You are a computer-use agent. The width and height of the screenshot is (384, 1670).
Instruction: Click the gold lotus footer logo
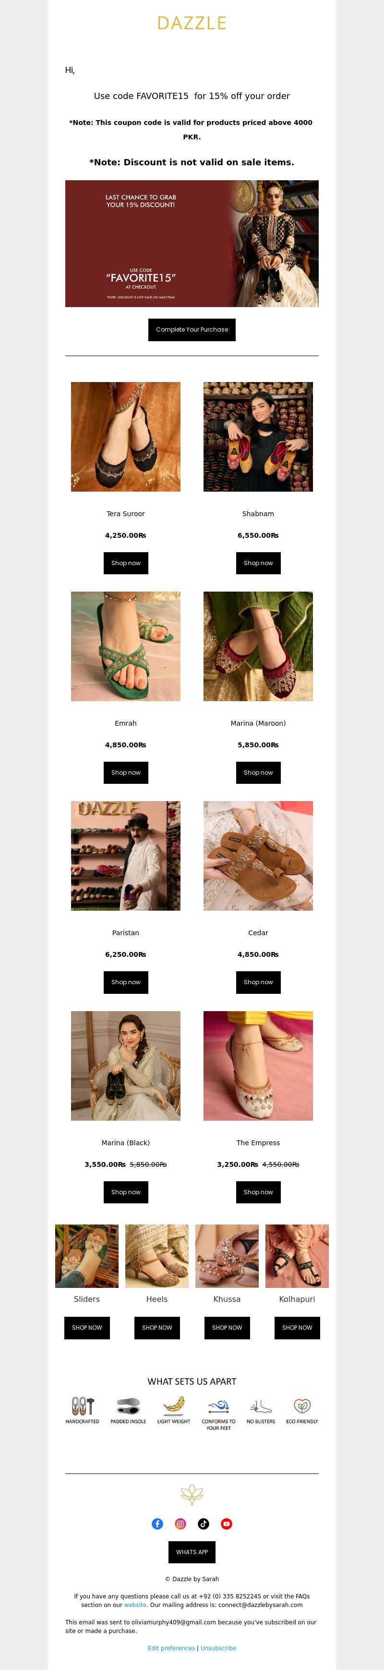tap(192, 1494)
